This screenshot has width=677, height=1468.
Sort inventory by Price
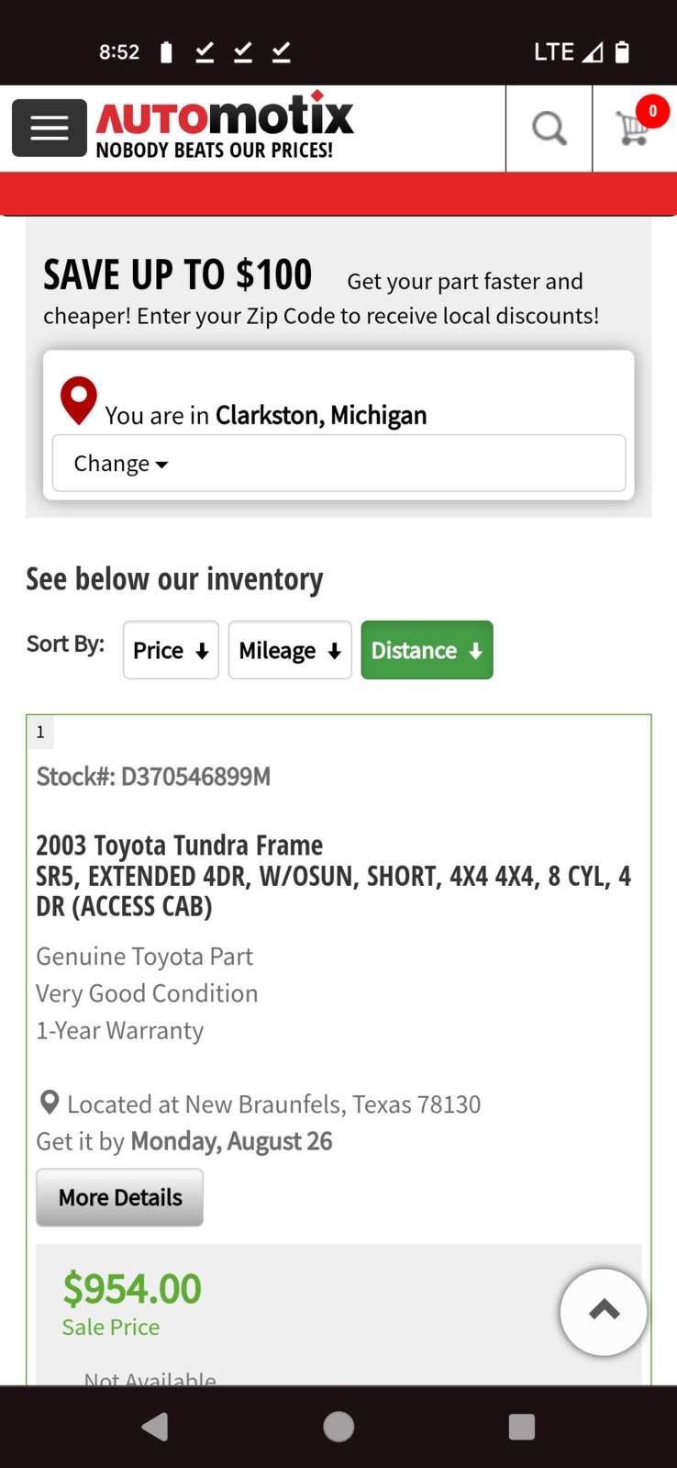[x=171, y=650]
